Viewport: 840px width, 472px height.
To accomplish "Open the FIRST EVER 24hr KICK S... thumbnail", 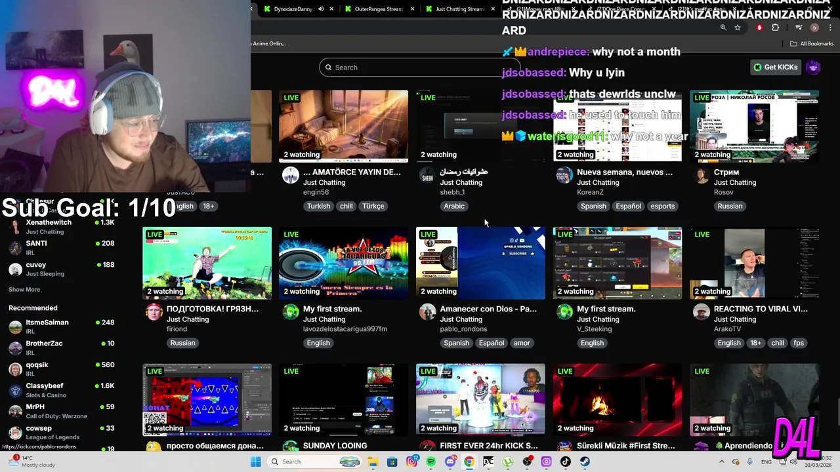I will click(480, 399).
